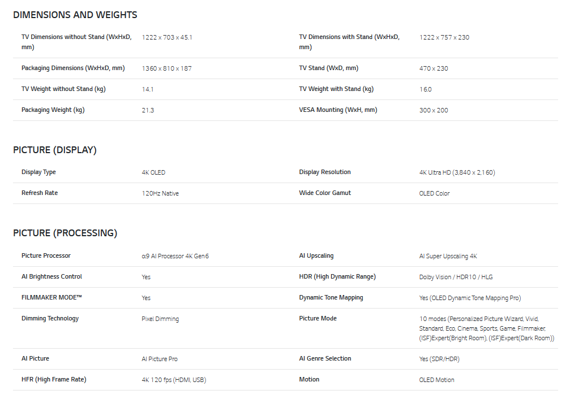Select the 21.3 packaging weight value
Viewport: 570px width, 399px height.
(x=148, y=110)
